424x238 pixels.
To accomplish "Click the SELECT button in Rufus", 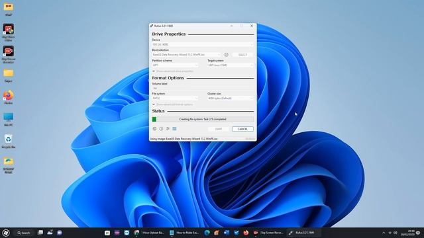I will [242, 55].
